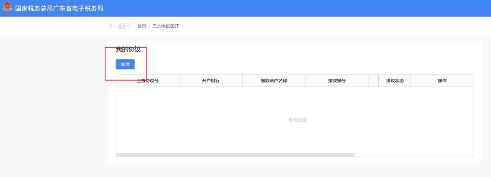Click the 协议状态 column header
The height and width of the screenshot is (177, 491).
(x=395, y=81)
